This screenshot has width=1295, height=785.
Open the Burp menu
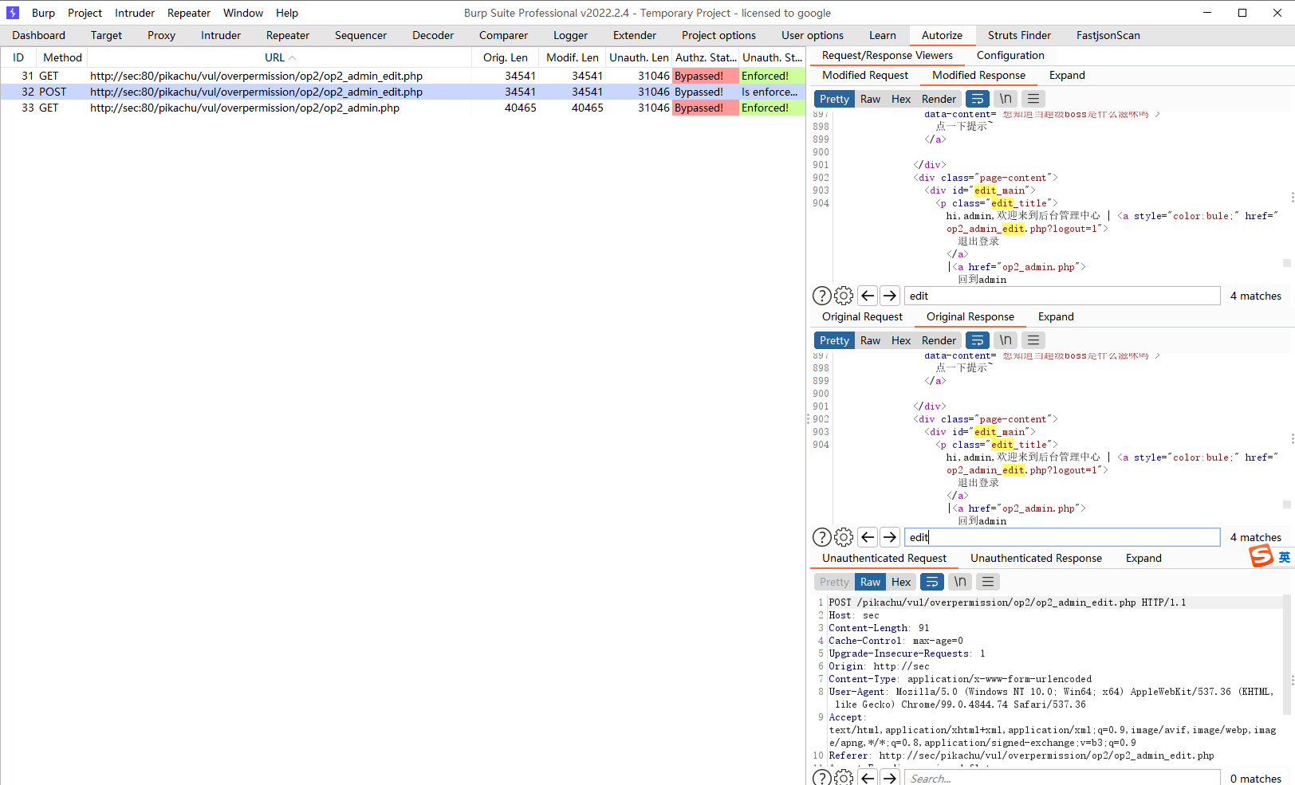pyautogui.click(x=43, y=13)
